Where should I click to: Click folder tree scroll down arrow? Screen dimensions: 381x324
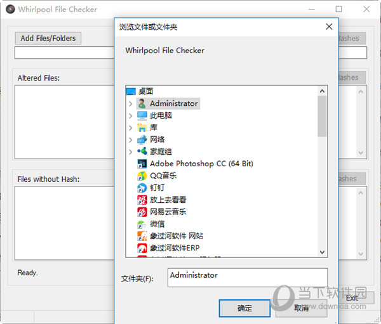(x=322, y=252)
